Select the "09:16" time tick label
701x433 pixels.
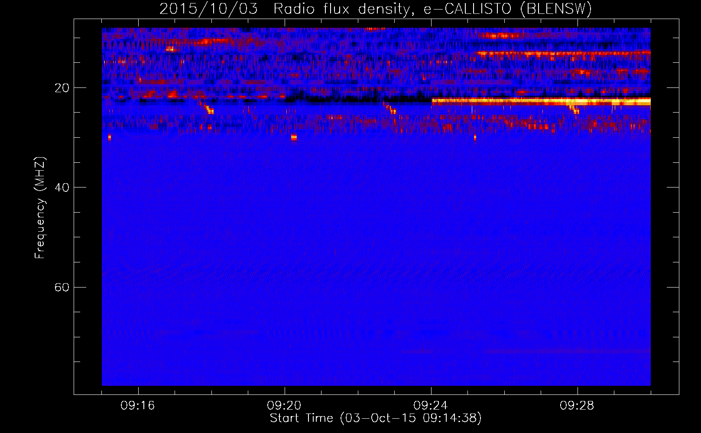click(x=138, y=406)
